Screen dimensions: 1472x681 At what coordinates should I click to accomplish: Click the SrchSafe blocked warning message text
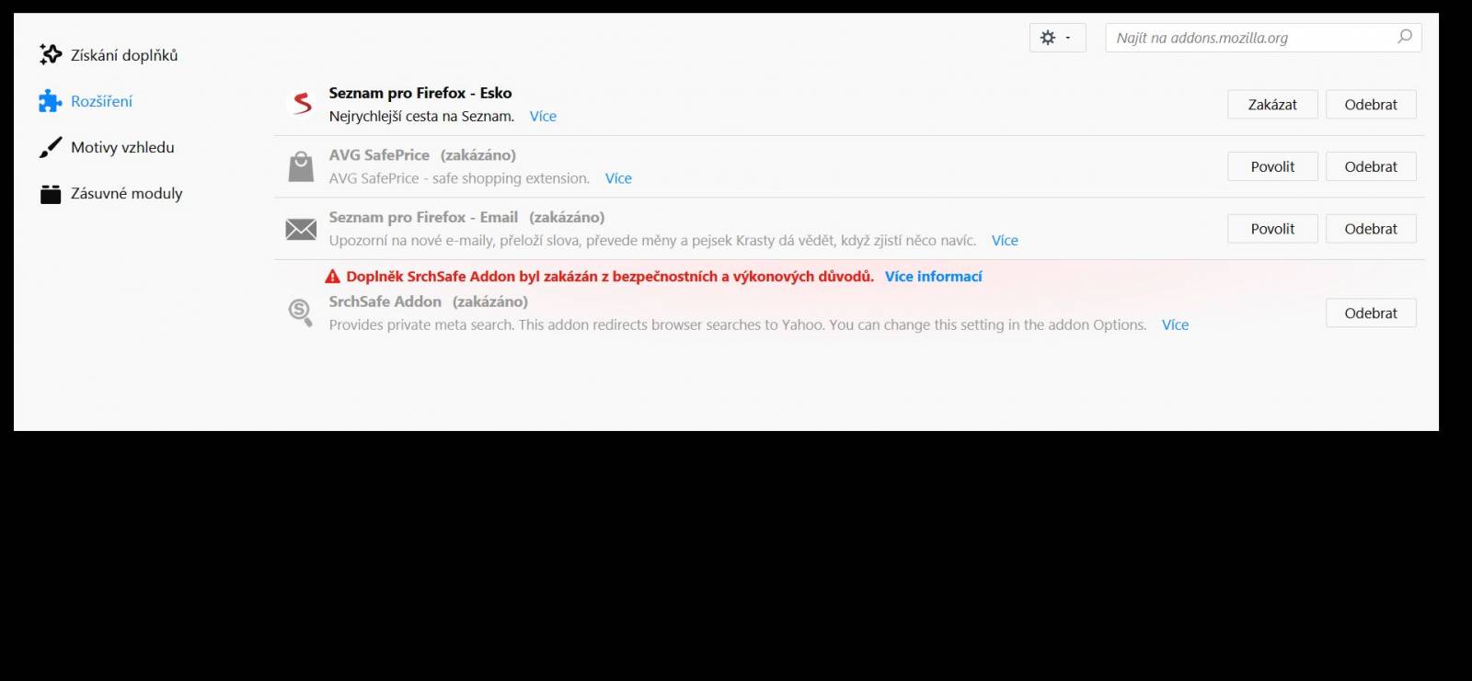610,277
